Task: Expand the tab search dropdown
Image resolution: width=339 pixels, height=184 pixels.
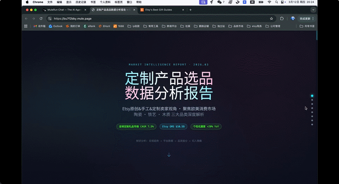Action: pyautogui.click(x=313, y=10)
